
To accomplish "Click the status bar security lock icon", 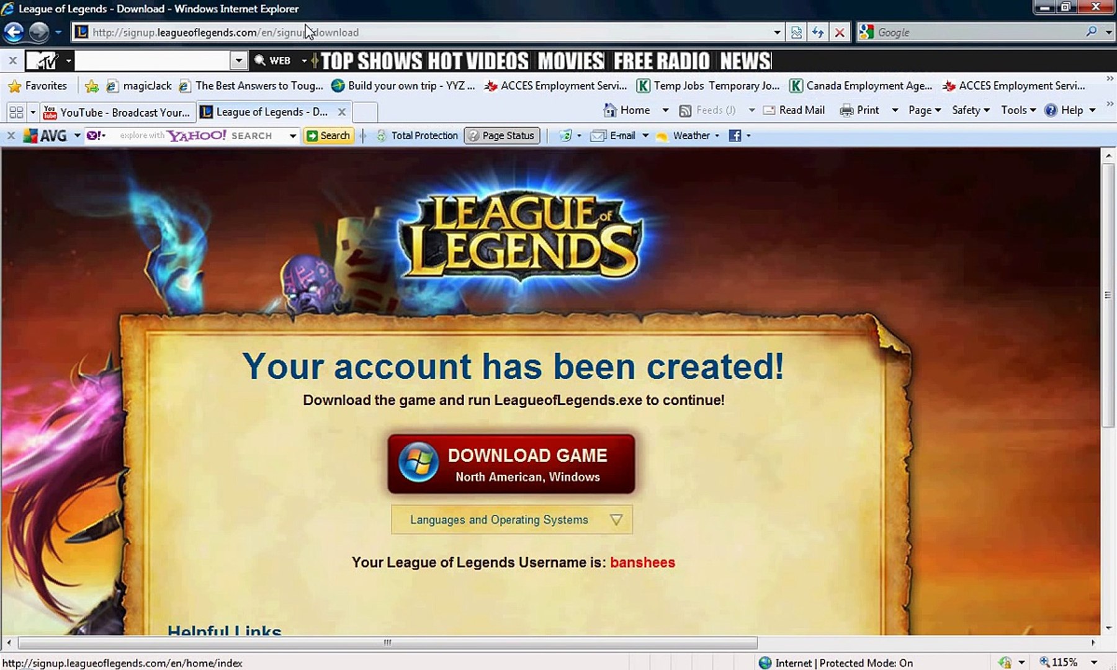I will (1005, 663).
